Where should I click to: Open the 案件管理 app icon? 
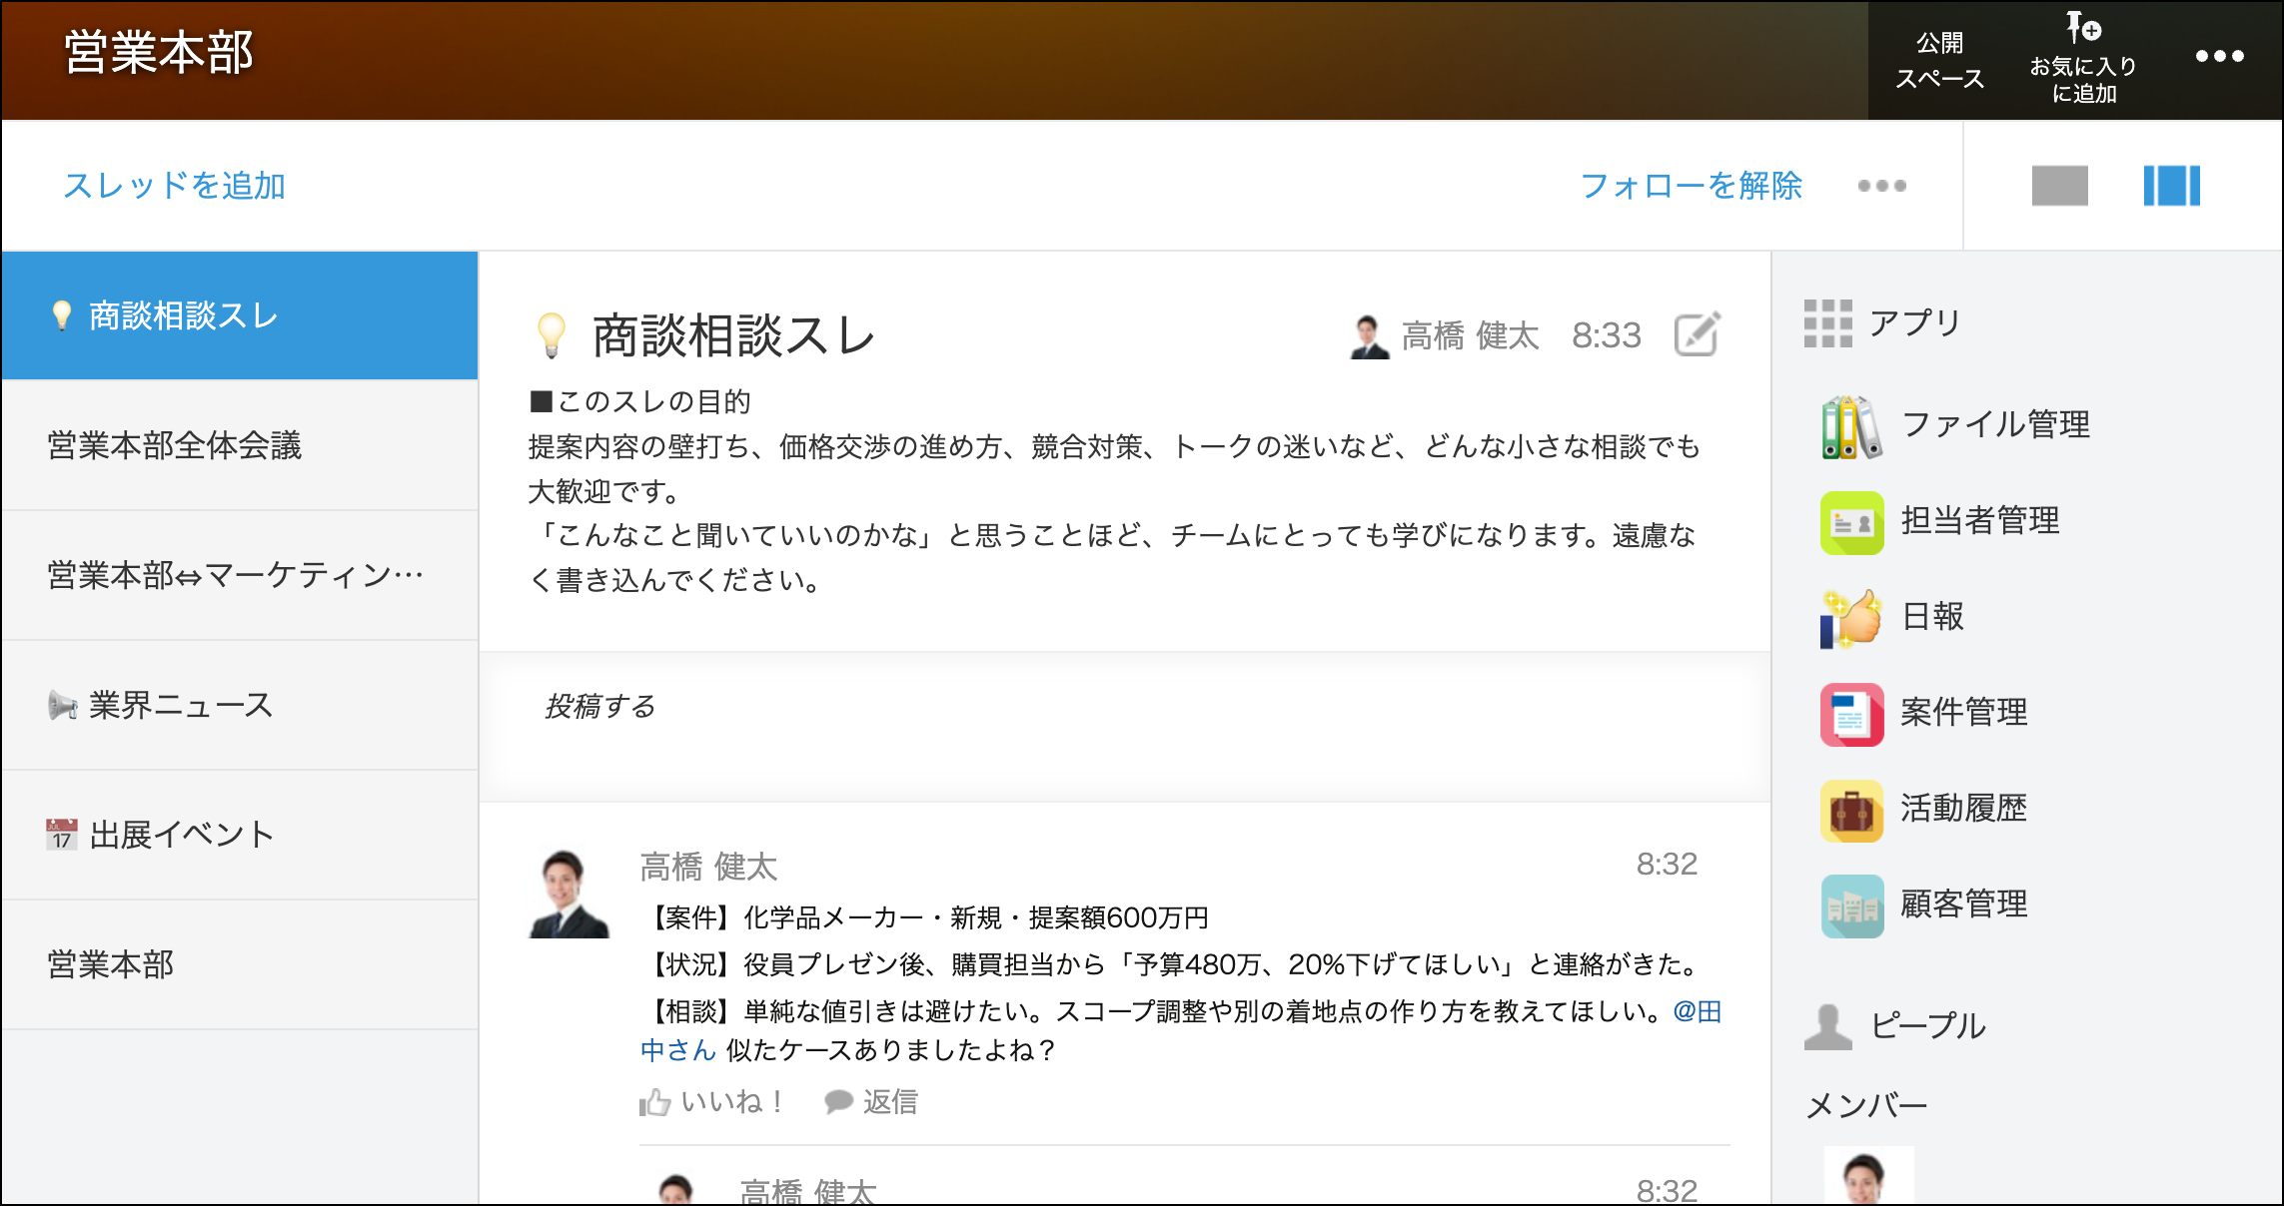[x=1851, y=714]
